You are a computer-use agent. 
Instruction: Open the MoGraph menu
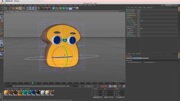(59, 5)
